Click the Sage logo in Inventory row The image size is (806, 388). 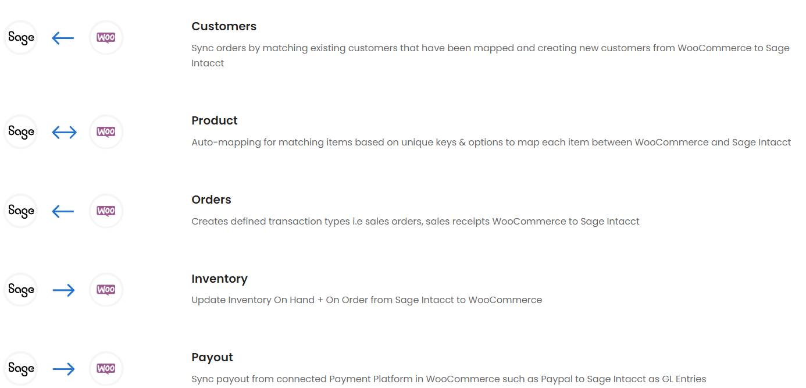tap(21, 290)
